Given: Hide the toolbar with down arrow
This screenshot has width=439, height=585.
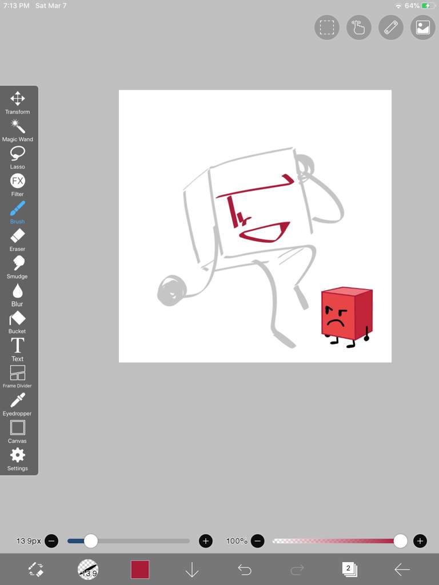Looking at the screenshot, I should click(x=192, y=570).
